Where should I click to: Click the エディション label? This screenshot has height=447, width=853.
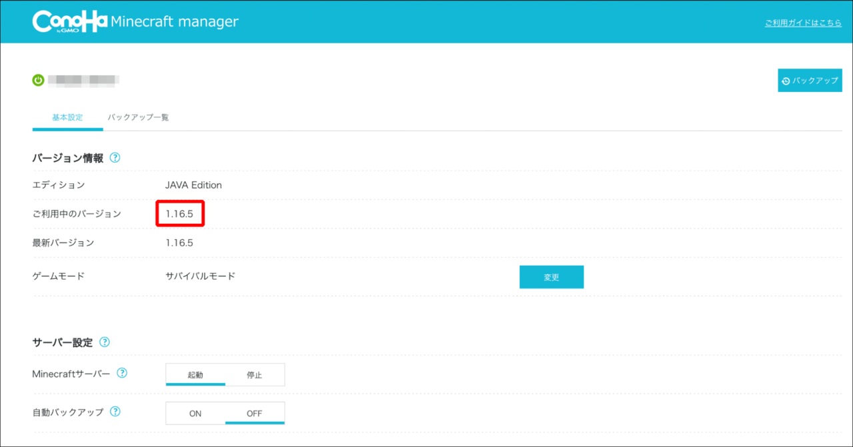pos(59,185)
